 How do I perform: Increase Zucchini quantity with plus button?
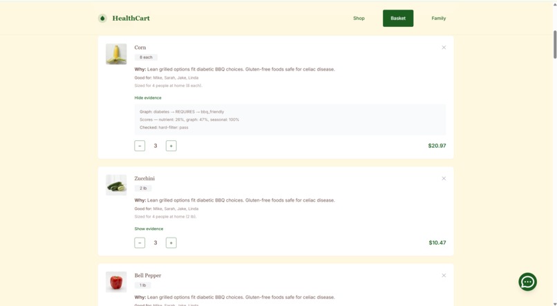click(171, 243)
